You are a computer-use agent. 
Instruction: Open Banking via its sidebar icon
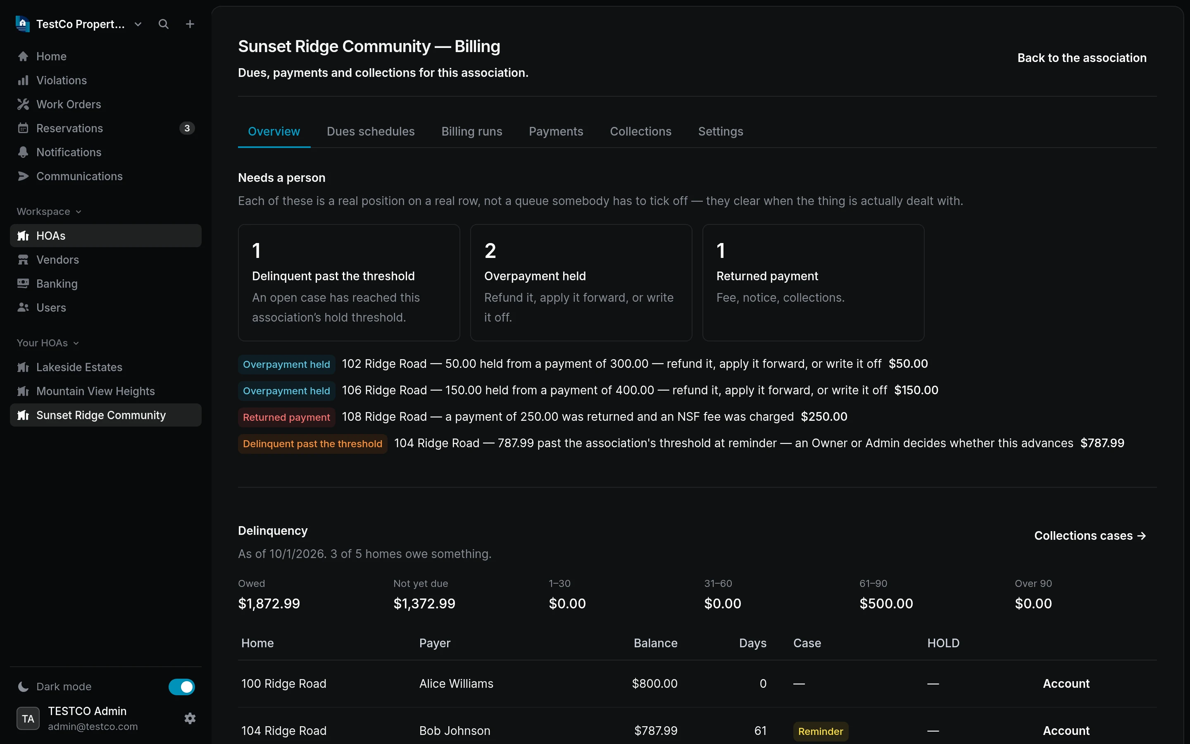pyautogui.click(x=23, y=284)
